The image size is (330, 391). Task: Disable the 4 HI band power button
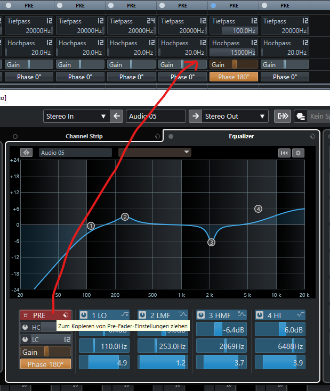pos(260,315)
